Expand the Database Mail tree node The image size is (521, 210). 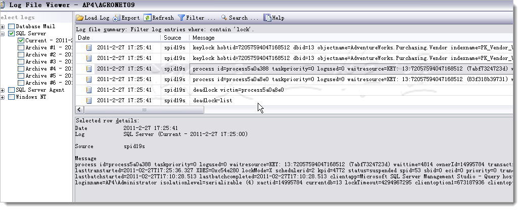point(3,27)
